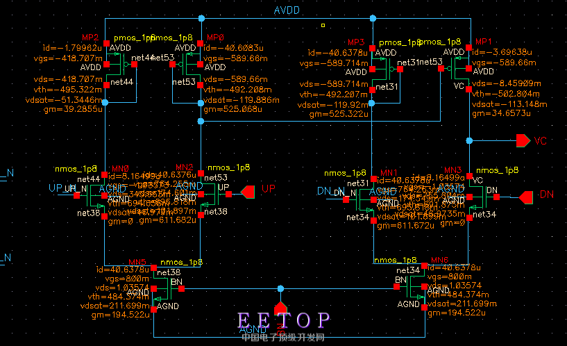567x346 pixels.
Task: Click the red BN bias pin shape
Action: [280, 308]
